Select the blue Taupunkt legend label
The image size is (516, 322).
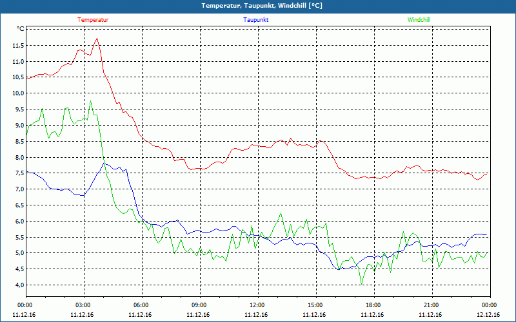pyautogui.click(x=256, y=20)
